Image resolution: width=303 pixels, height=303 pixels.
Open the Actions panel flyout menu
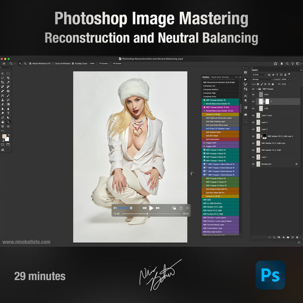click(x=240, y=77)
